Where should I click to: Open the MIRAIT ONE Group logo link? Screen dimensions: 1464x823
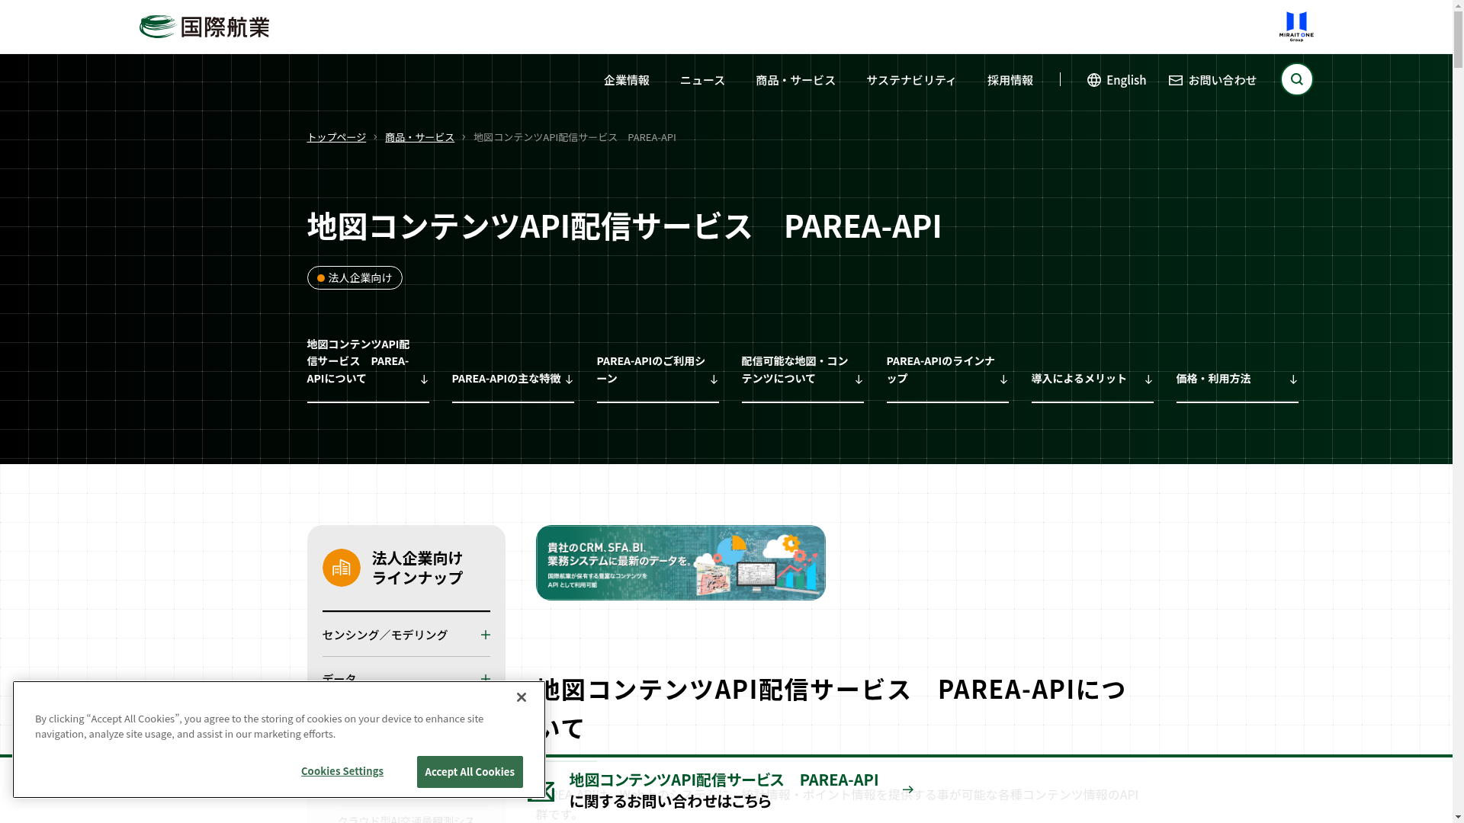click(1296, 27)
